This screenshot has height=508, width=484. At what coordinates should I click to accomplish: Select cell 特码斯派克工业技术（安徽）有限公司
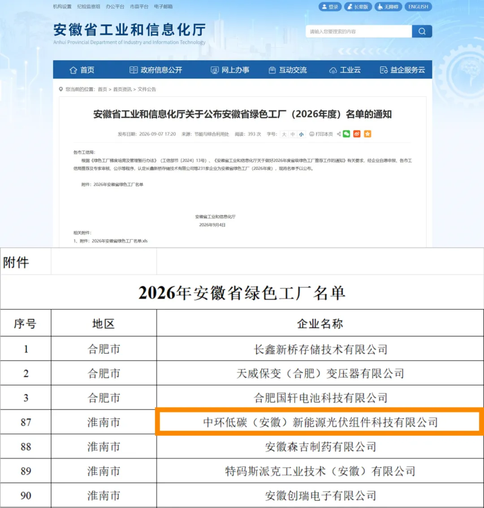(320, 471)
